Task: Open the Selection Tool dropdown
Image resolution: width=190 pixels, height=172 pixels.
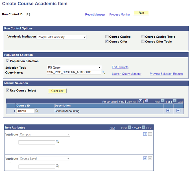Action: pyautogui.click(x=74, y=67)
